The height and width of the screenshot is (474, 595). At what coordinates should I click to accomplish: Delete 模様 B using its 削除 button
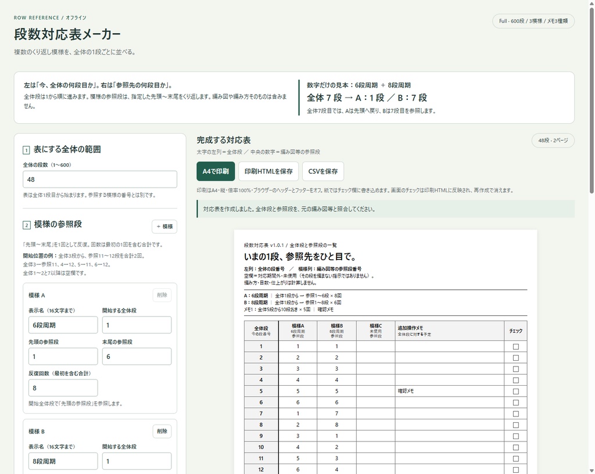pos(162,431)
